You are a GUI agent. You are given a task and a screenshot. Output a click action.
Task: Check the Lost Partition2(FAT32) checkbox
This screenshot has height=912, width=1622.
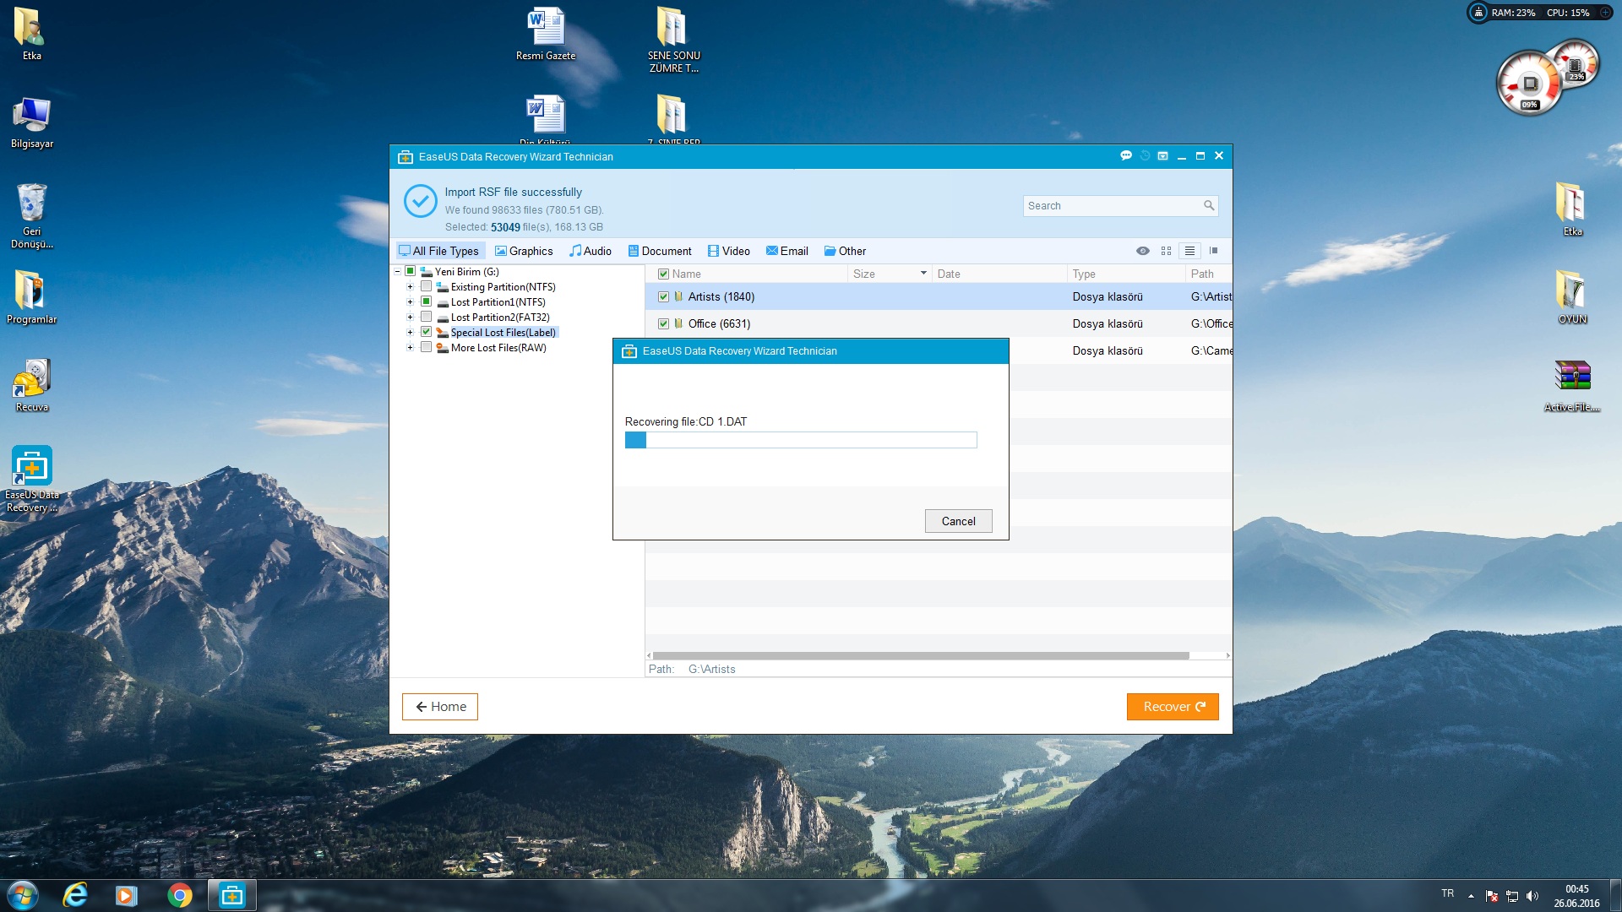pos(426,317)
